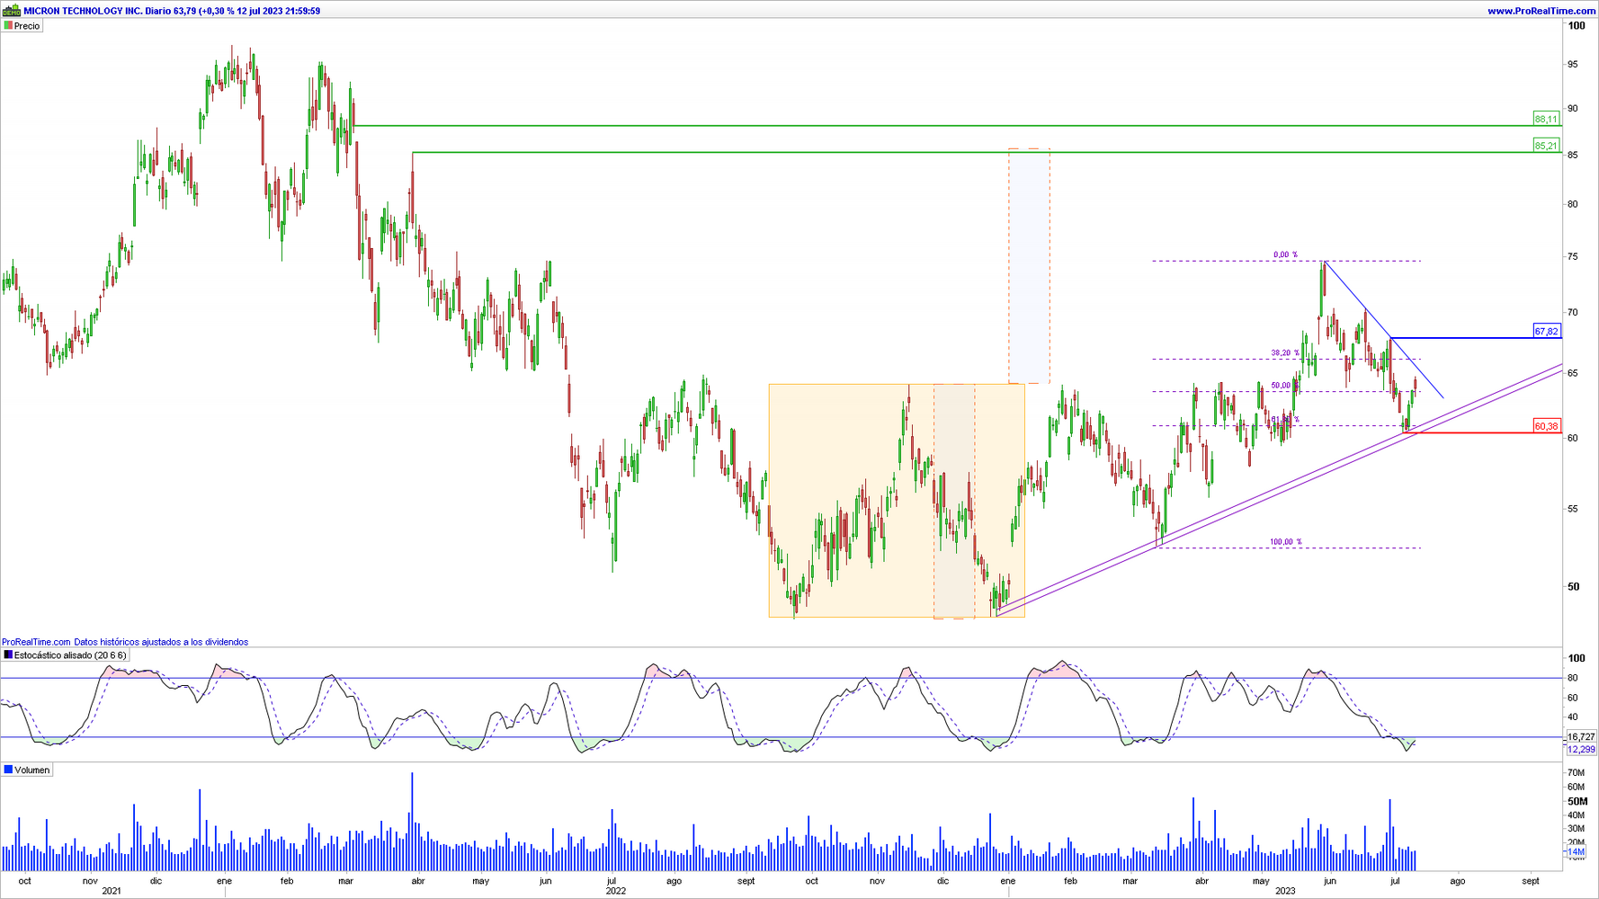Click the 14M volume value label
Screen dimensions: 1599x899
pos(1576,851)
